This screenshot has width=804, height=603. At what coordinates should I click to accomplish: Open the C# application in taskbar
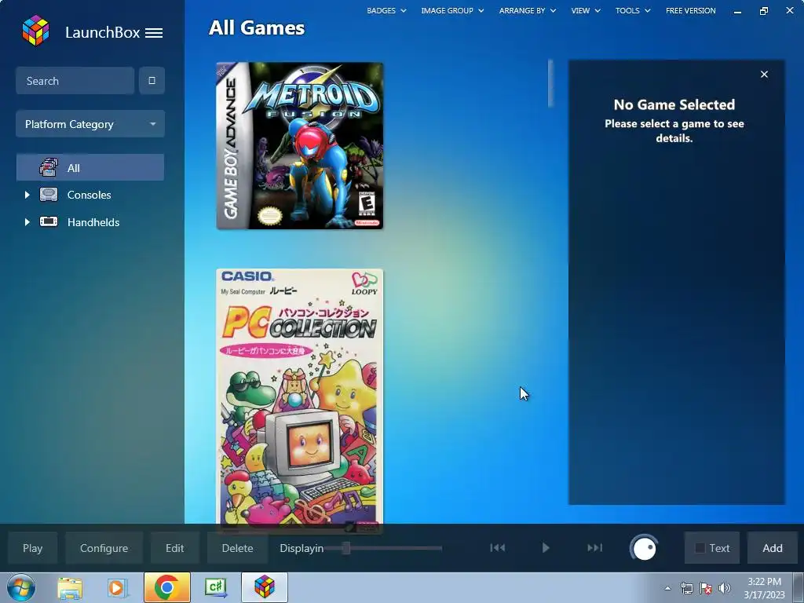pos(215,587)
